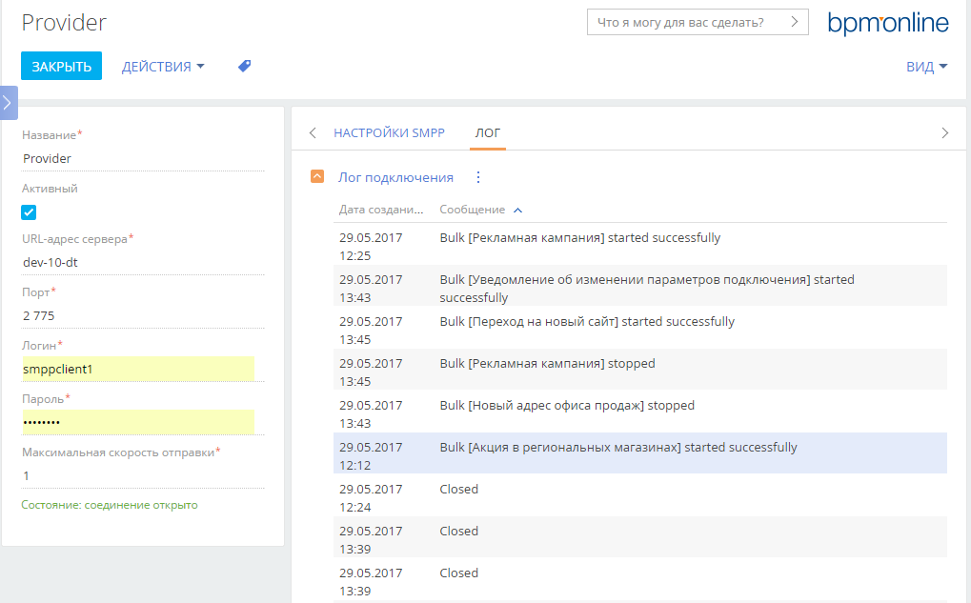The width and height of the screenshot is (971, 603).
Task: Open the Вид dropdown menu
Action: pyautogui.click(x=926, y=67)
